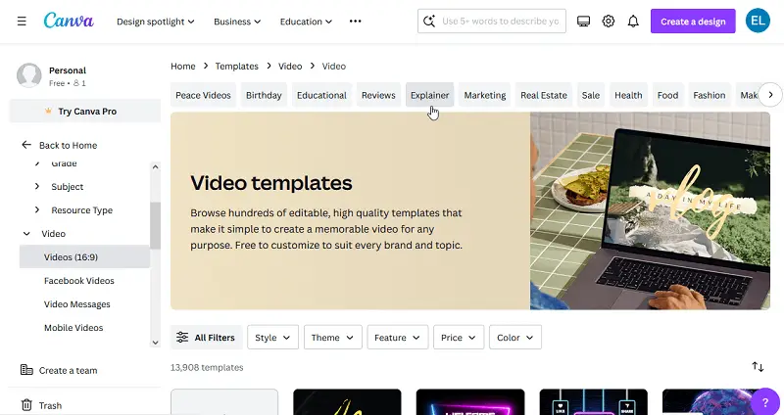This screenshot has width=784, height=415.
Task: Go to Home breadcrumb
Action: pyautogui.click(x=182, y=66)
